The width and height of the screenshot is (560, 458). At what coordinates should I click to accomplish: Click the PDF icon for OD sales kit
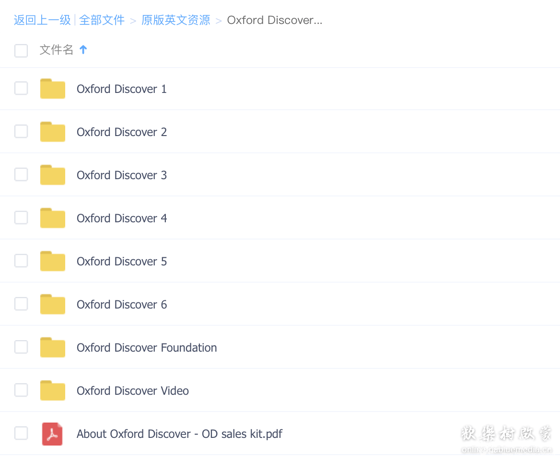52,434
